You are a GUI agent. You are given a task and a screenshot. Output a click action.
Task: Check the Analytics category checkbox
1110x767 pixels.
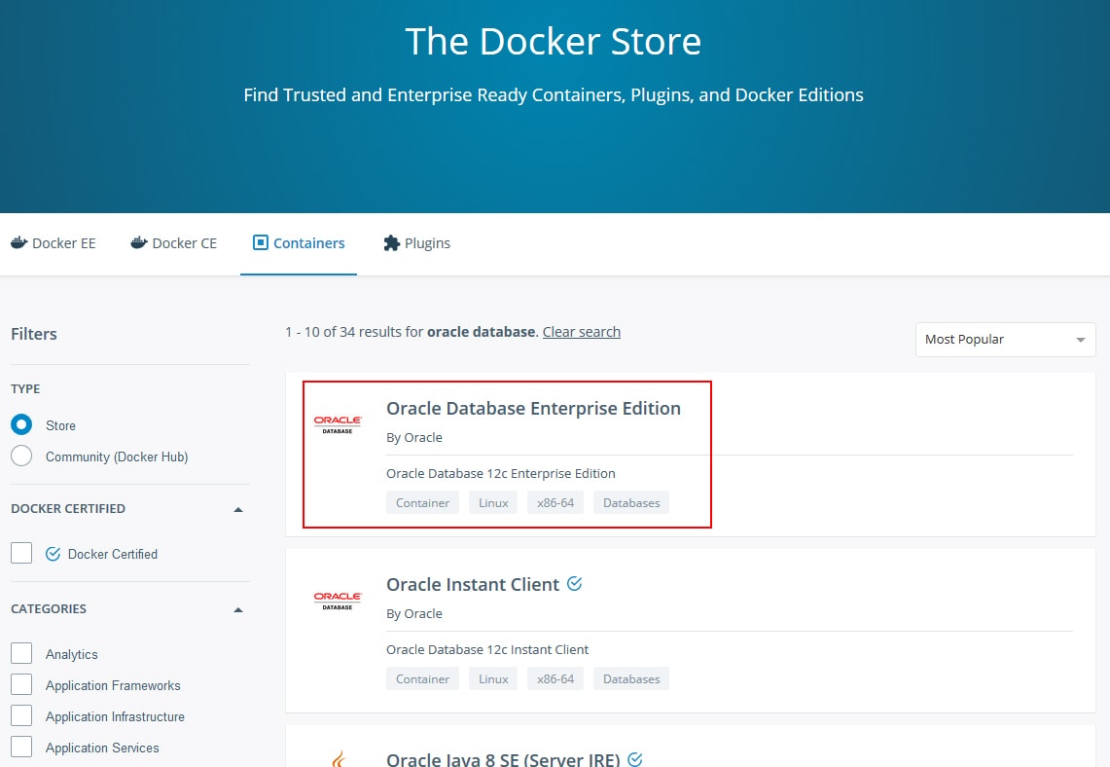pyautogui.click(x=21, y=654)
